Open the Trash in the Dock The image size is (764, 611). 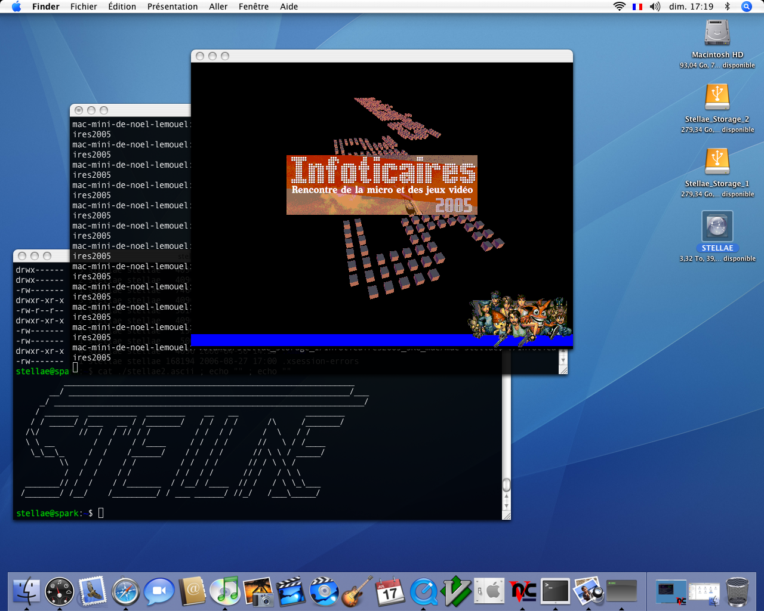[738, 592]
